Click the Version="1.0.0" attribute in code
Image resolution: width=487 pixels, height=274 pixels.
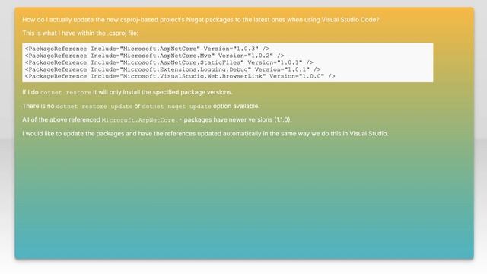coord(297,76)
